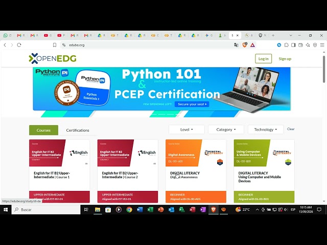Open the 22°C weather widget
The width and height of the screenshot is (327, 245).
pos(242,210)
